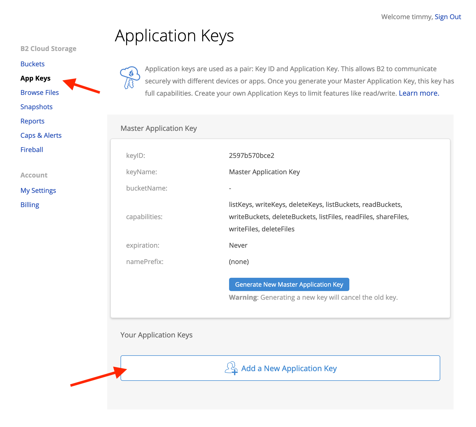Click the keyName: label
Screen dimensions: 476x427
coord(141,172)
